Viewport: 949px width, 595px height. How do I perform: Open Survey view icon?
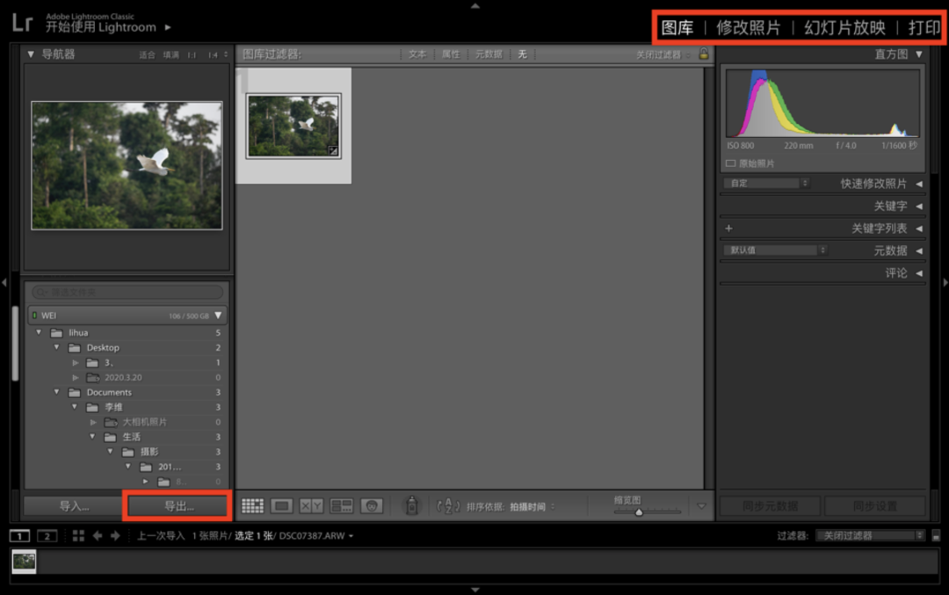[x=342, y=506]
